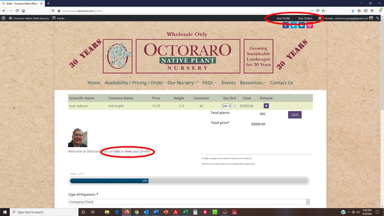
Task: Open the Task View taskbar icon
Action: pos(93,212)
